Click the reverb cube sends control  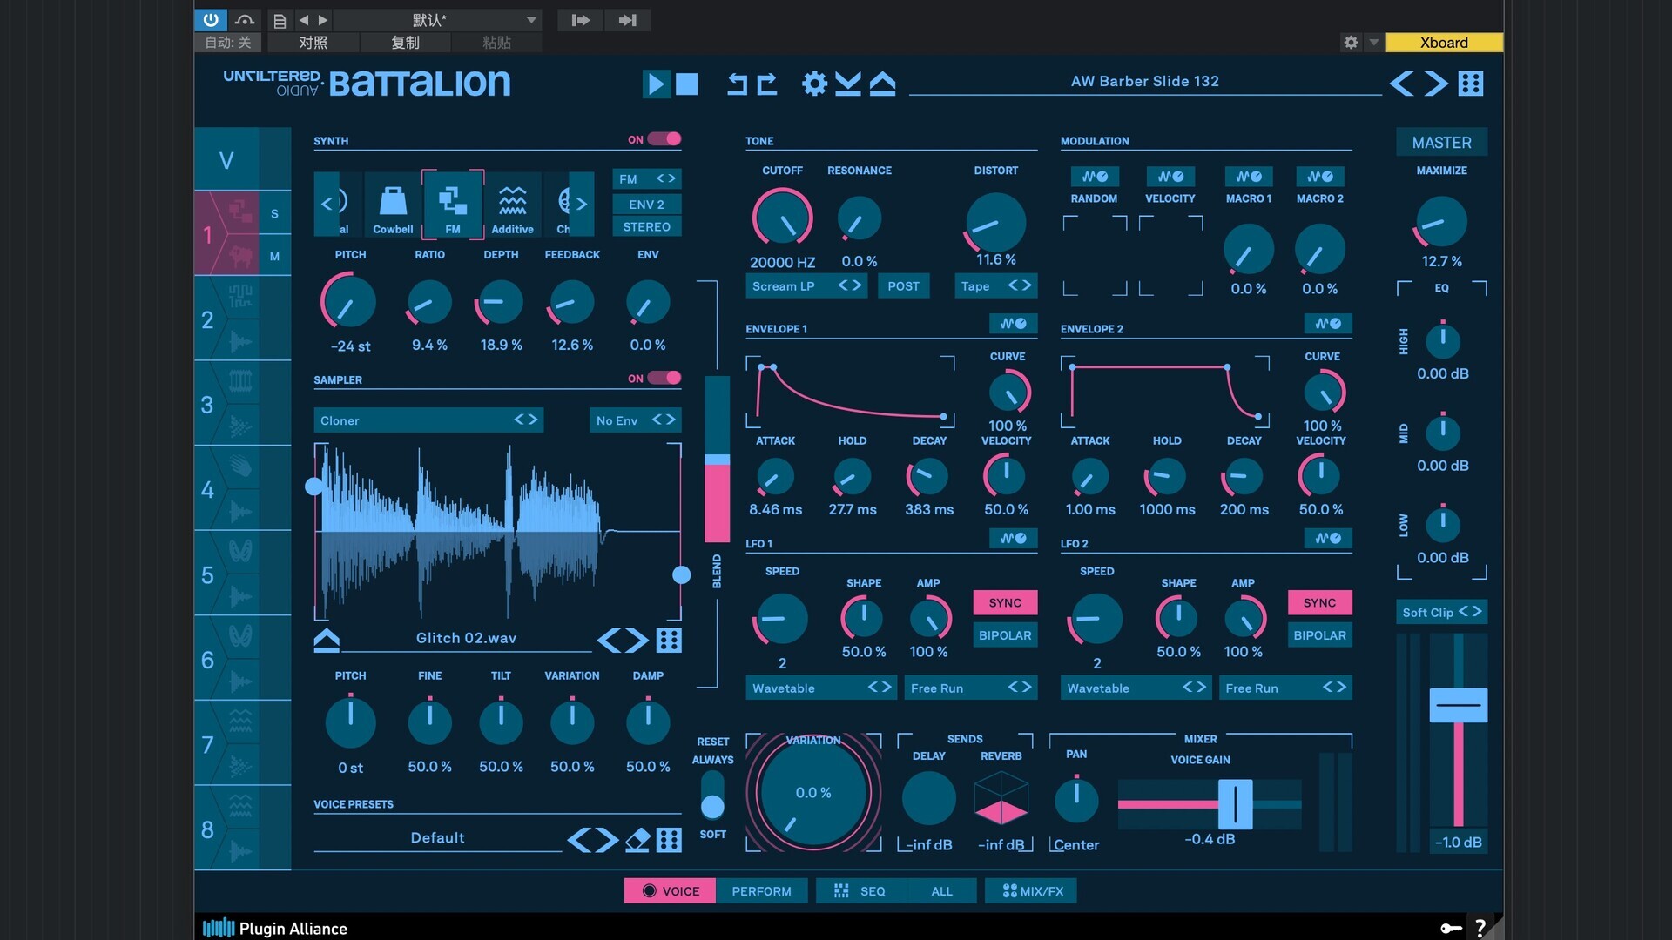[x=1001, y=799]
